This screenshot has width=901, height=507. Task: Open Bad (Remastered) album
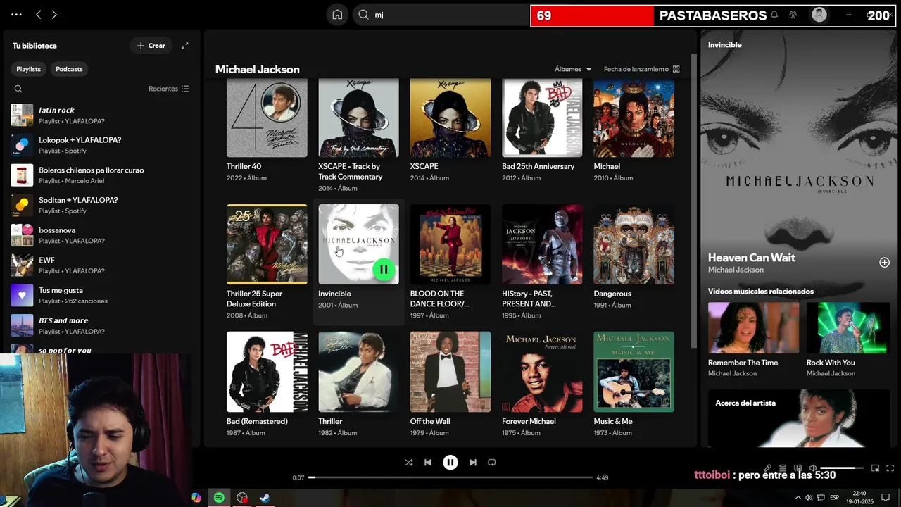(x=267, y=372)
